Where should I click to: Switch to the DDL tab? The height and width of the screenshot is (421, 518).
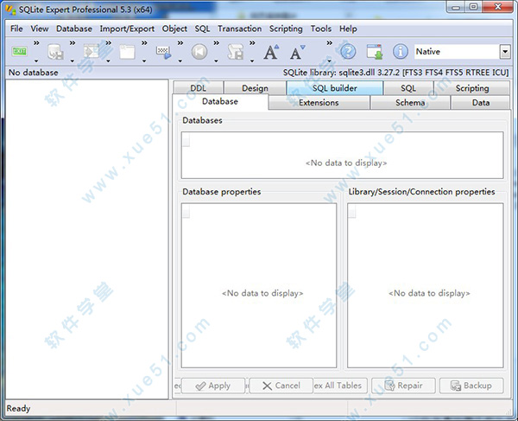(199, 88)
